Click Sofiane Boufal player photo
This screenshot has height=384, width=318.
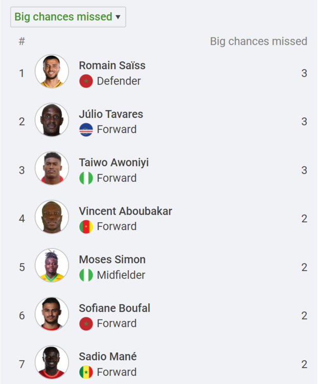coord(52,314)
